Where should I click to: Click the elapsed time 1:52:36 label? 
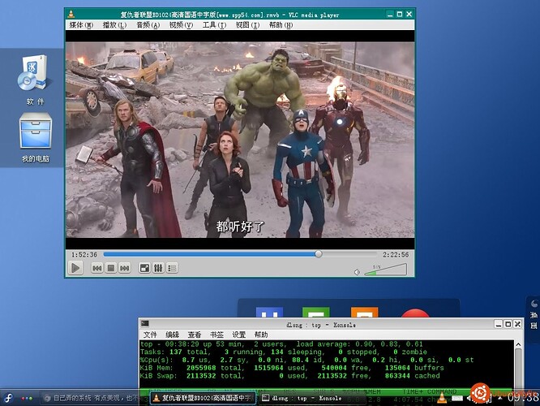[x=84, y=255]
